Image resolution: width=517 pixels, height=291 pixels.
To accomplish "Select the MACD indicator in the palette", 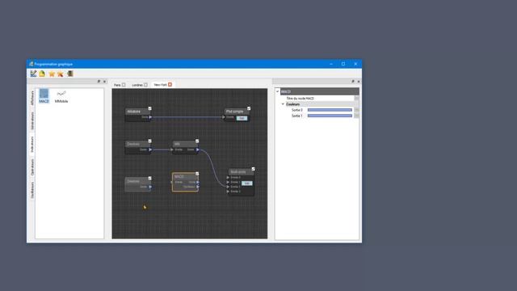I will pyautogui.click(x=44, y=96).
